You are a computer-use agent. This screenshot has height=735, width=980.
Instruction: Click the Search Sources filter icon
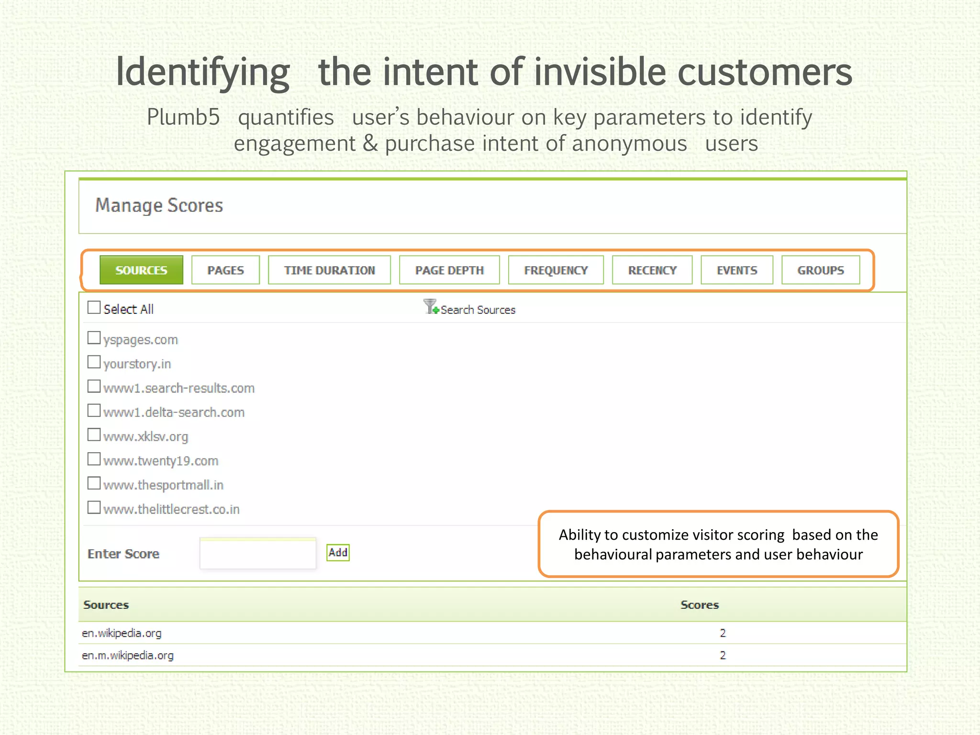click(x=431, y=307)
